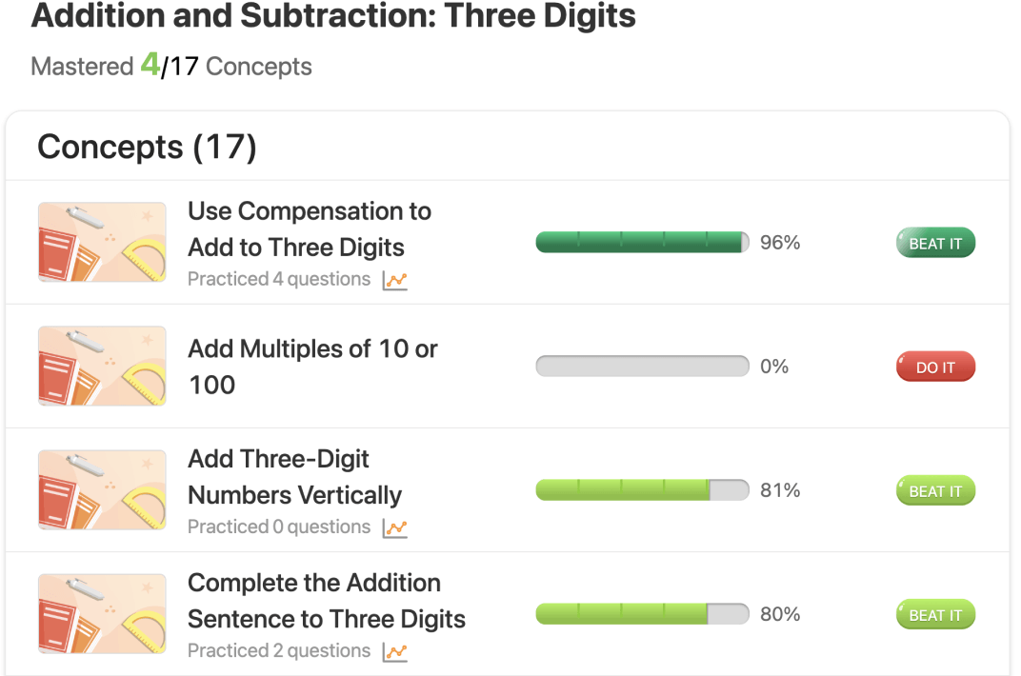Click the 80% progress bar
This screenshot has width=1021, height=676.
coord(642,614)
